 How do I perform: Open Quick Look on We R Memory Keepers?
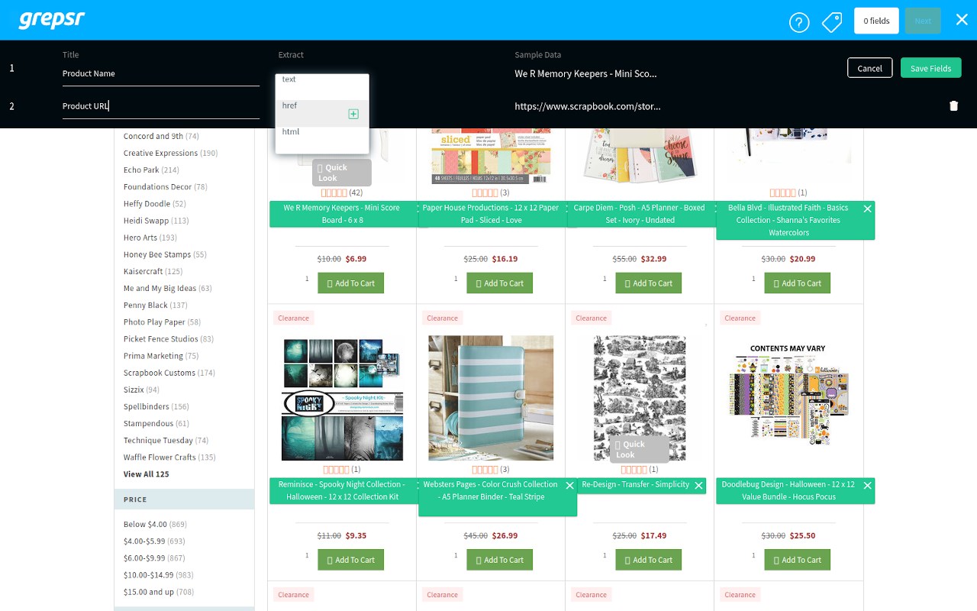342,173
